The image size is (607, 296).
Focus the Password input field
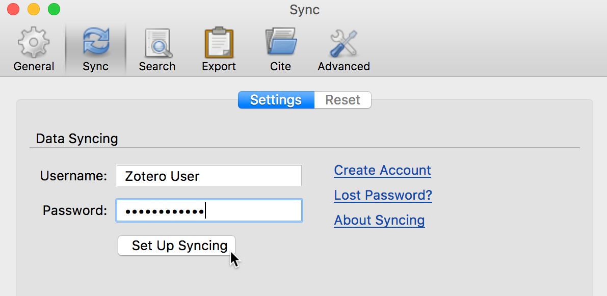(209, 211)
